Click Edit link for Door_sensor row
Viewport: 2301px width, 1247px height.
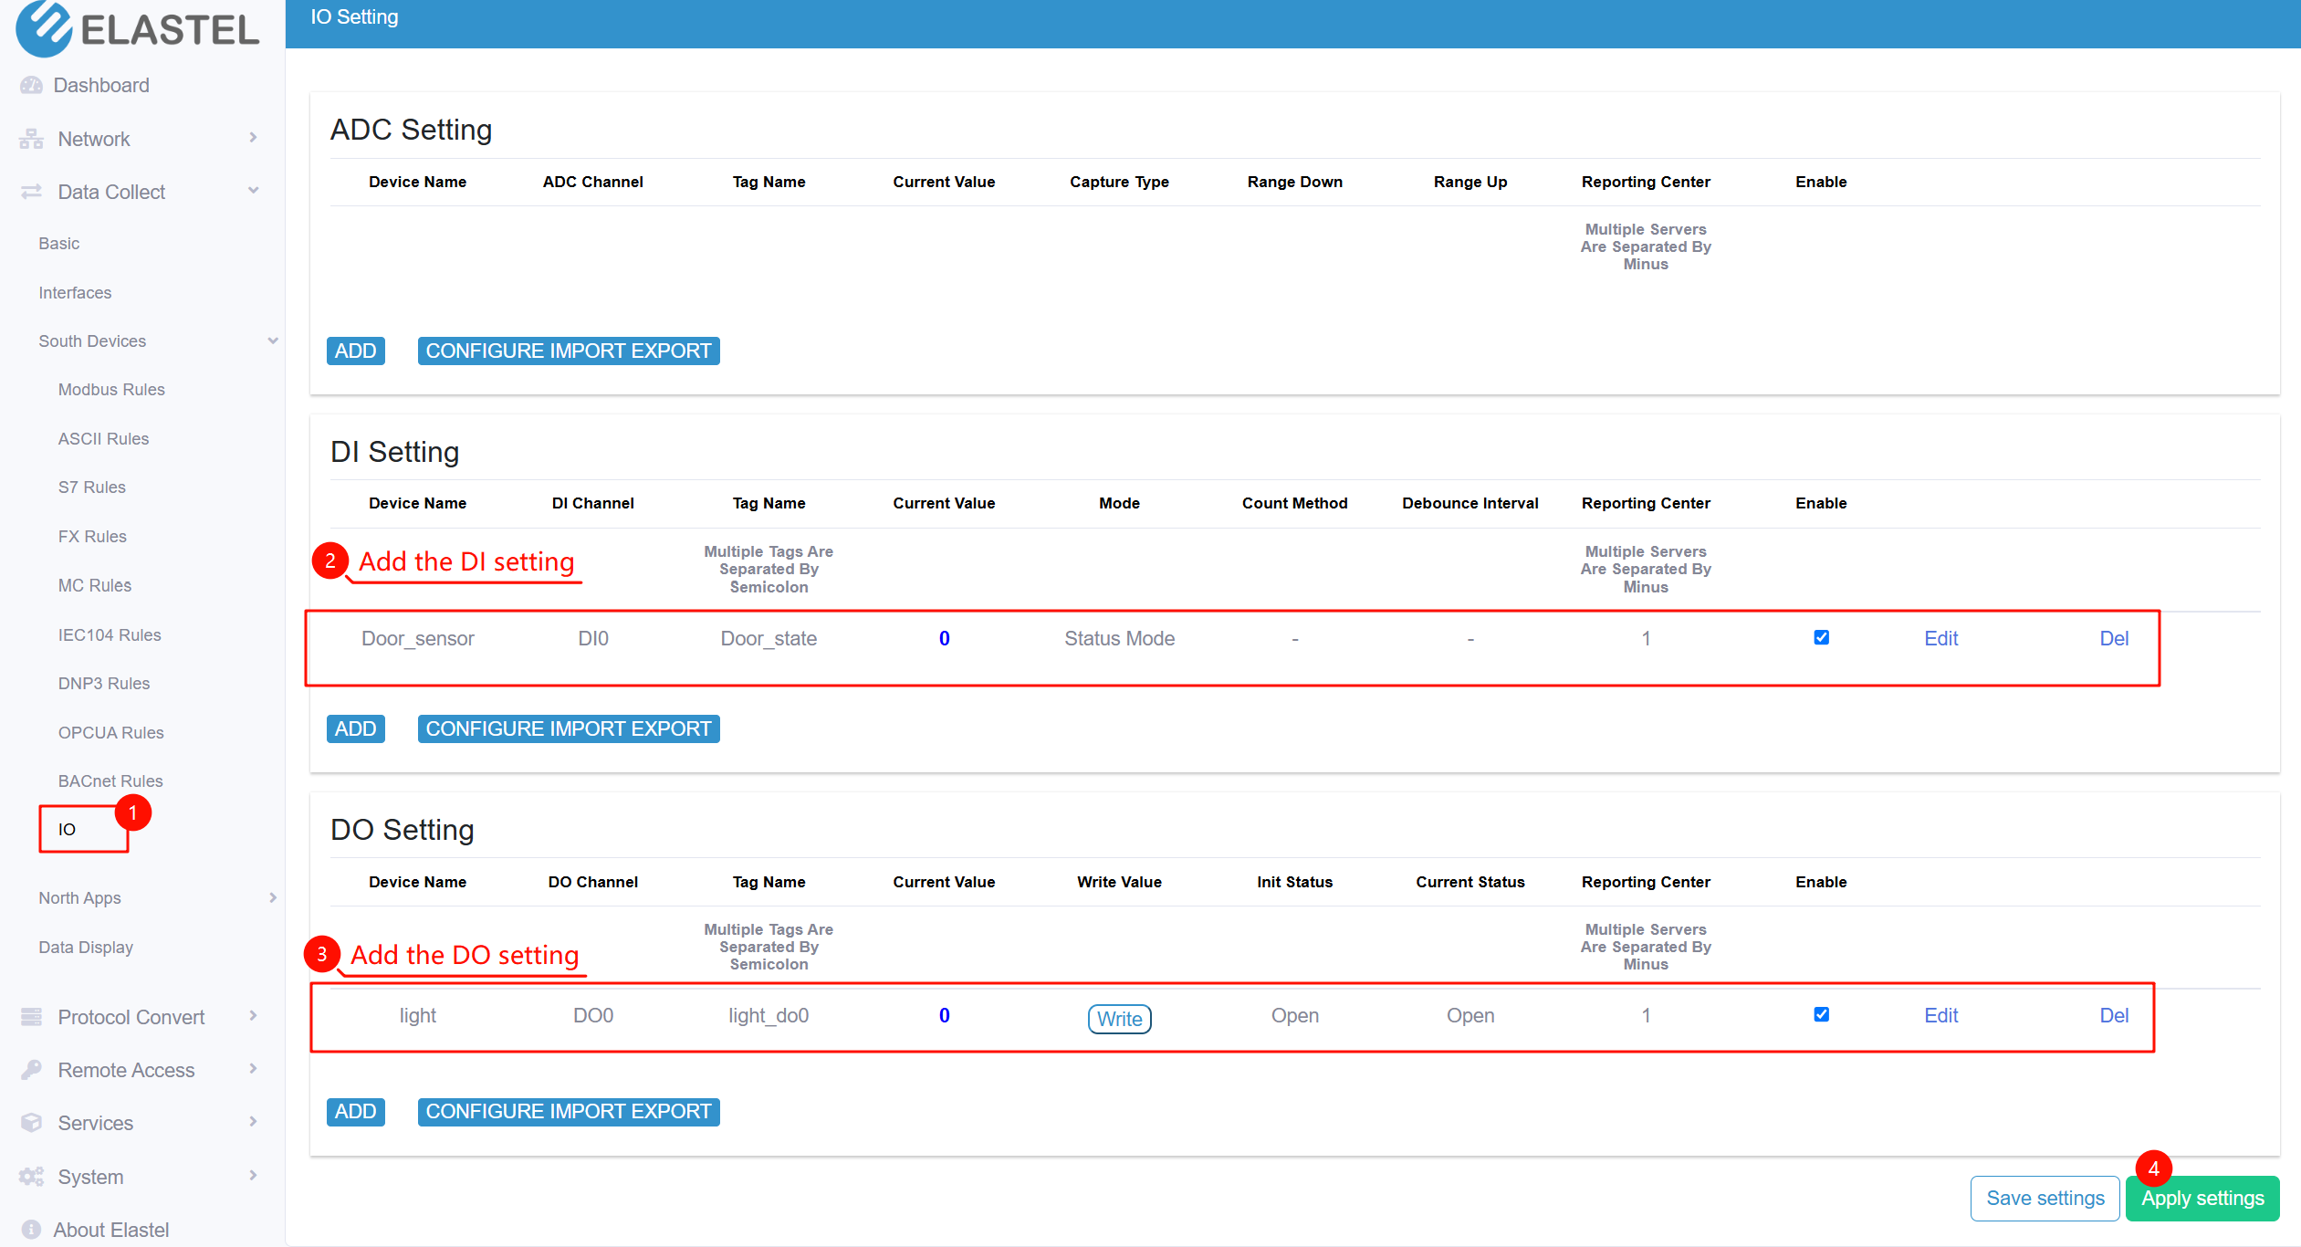tap(1940, 638)
